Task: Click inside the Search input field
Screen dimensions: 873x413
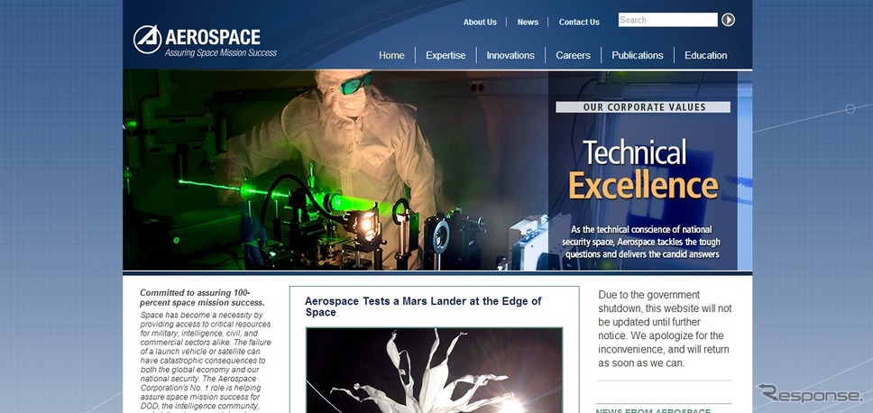Action: click(x=667, y=20)
